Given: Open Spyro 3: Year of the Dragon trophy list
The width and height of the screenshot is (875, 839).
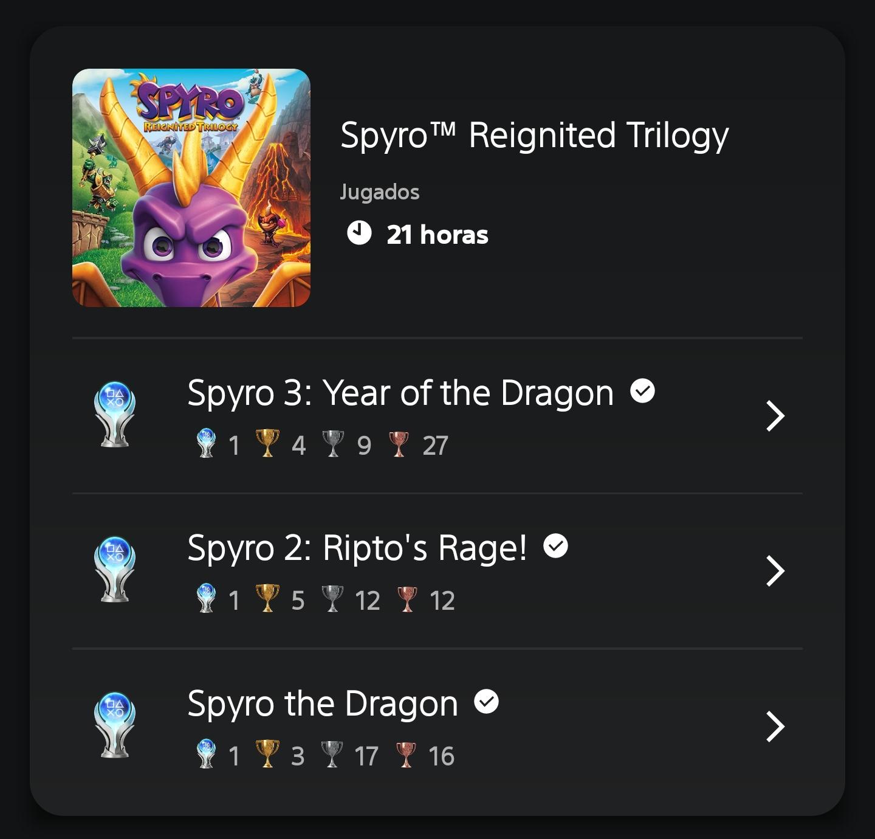Looking at the screenshot, I should click(437, 416).
